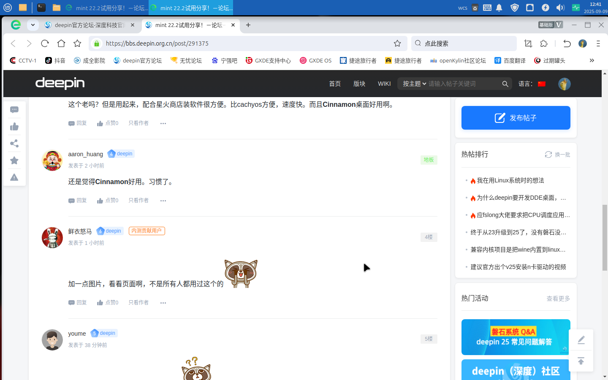The height and width of the screenshot is (380, 608).
Task: Click the browser screenshot crop icon
Action: click(528, 43)
